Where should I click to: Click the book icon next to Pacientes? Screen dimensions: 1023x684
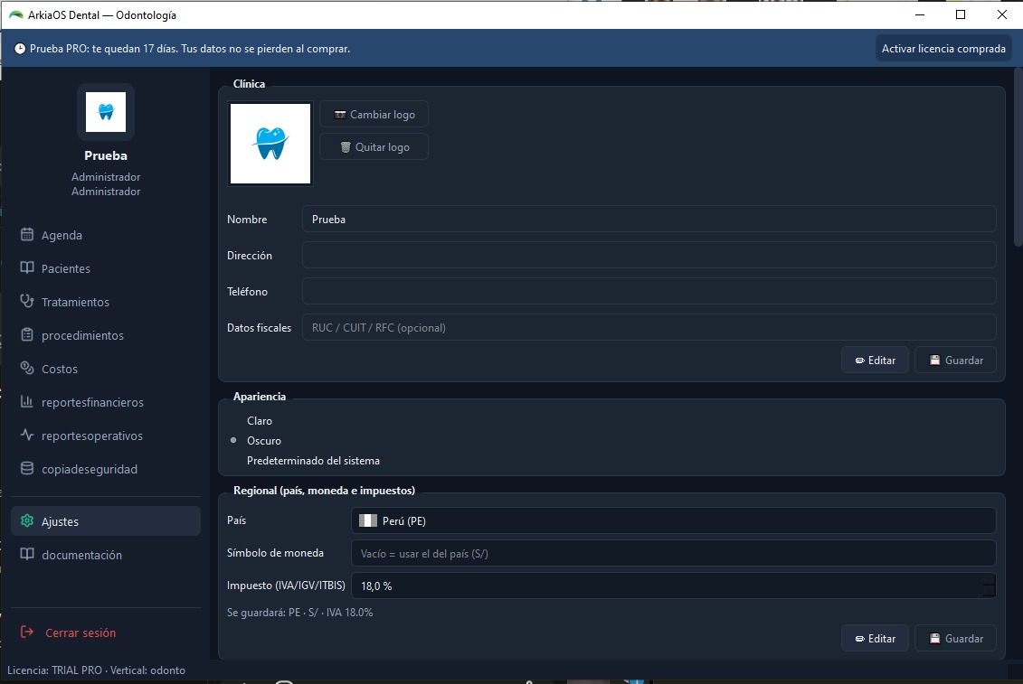tap(27, 268)
